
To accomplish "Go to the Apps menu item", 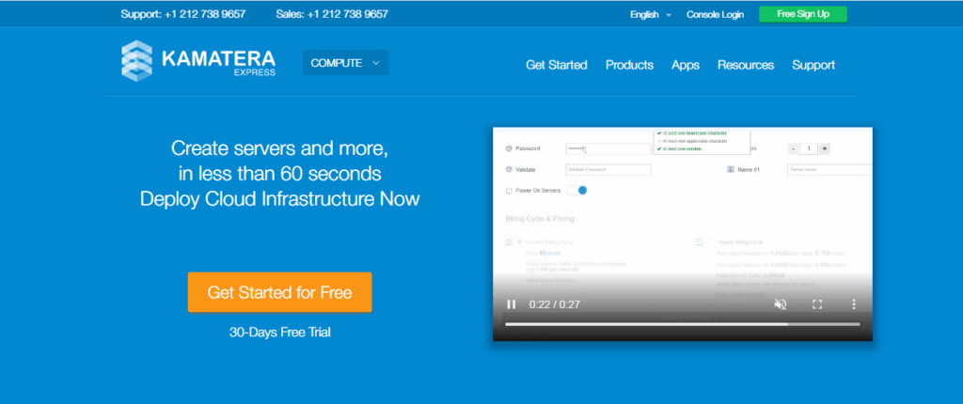I will coord(685,65).
